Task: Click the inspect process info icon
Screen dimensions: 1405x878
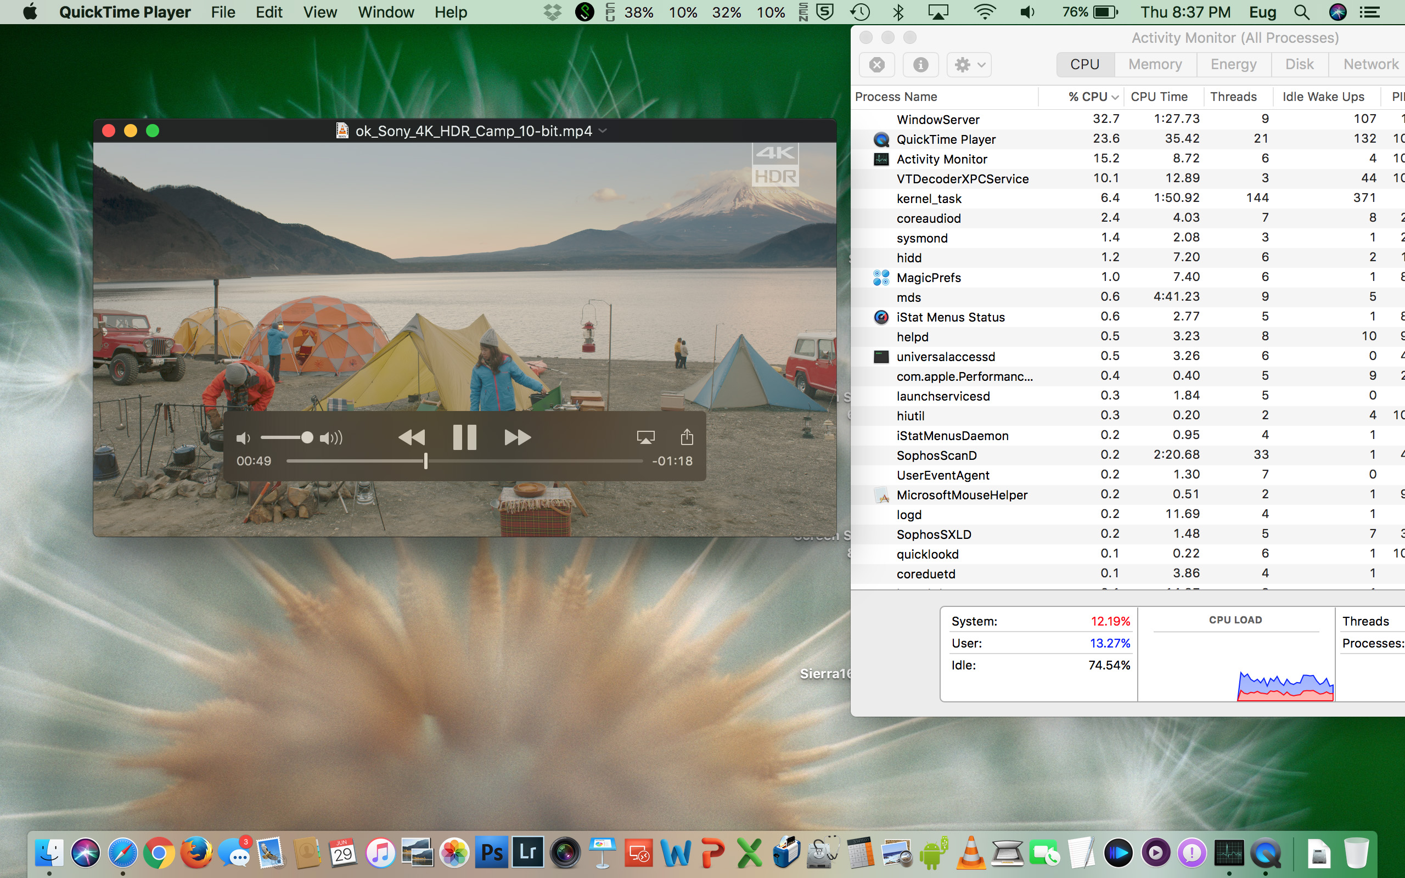Action: [920, 64]
